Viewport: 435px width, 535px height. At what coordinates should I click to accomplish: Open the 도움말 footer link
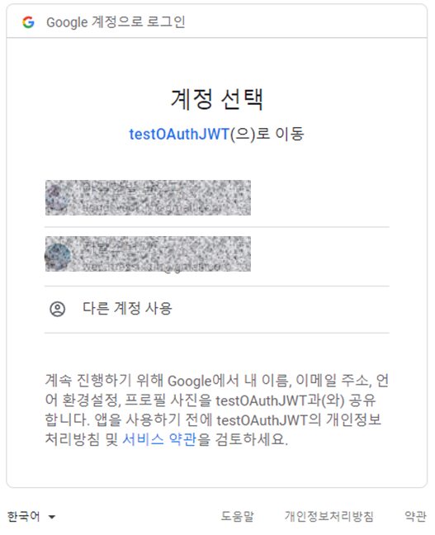point(238,517)
